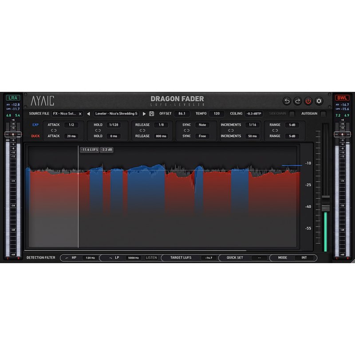This screenshot has width=355, height=355.
Task: Click the redo arrow icon
Action: pyautogui.click(x=297, y=101)
